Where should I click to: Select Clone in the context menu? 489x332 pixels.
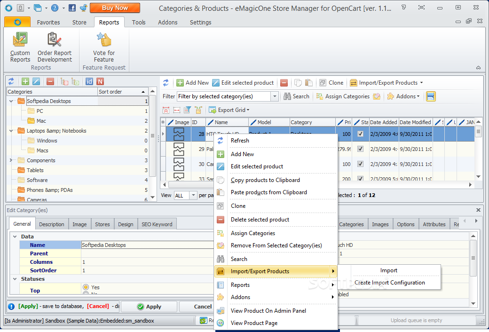[x=276, y=206]
